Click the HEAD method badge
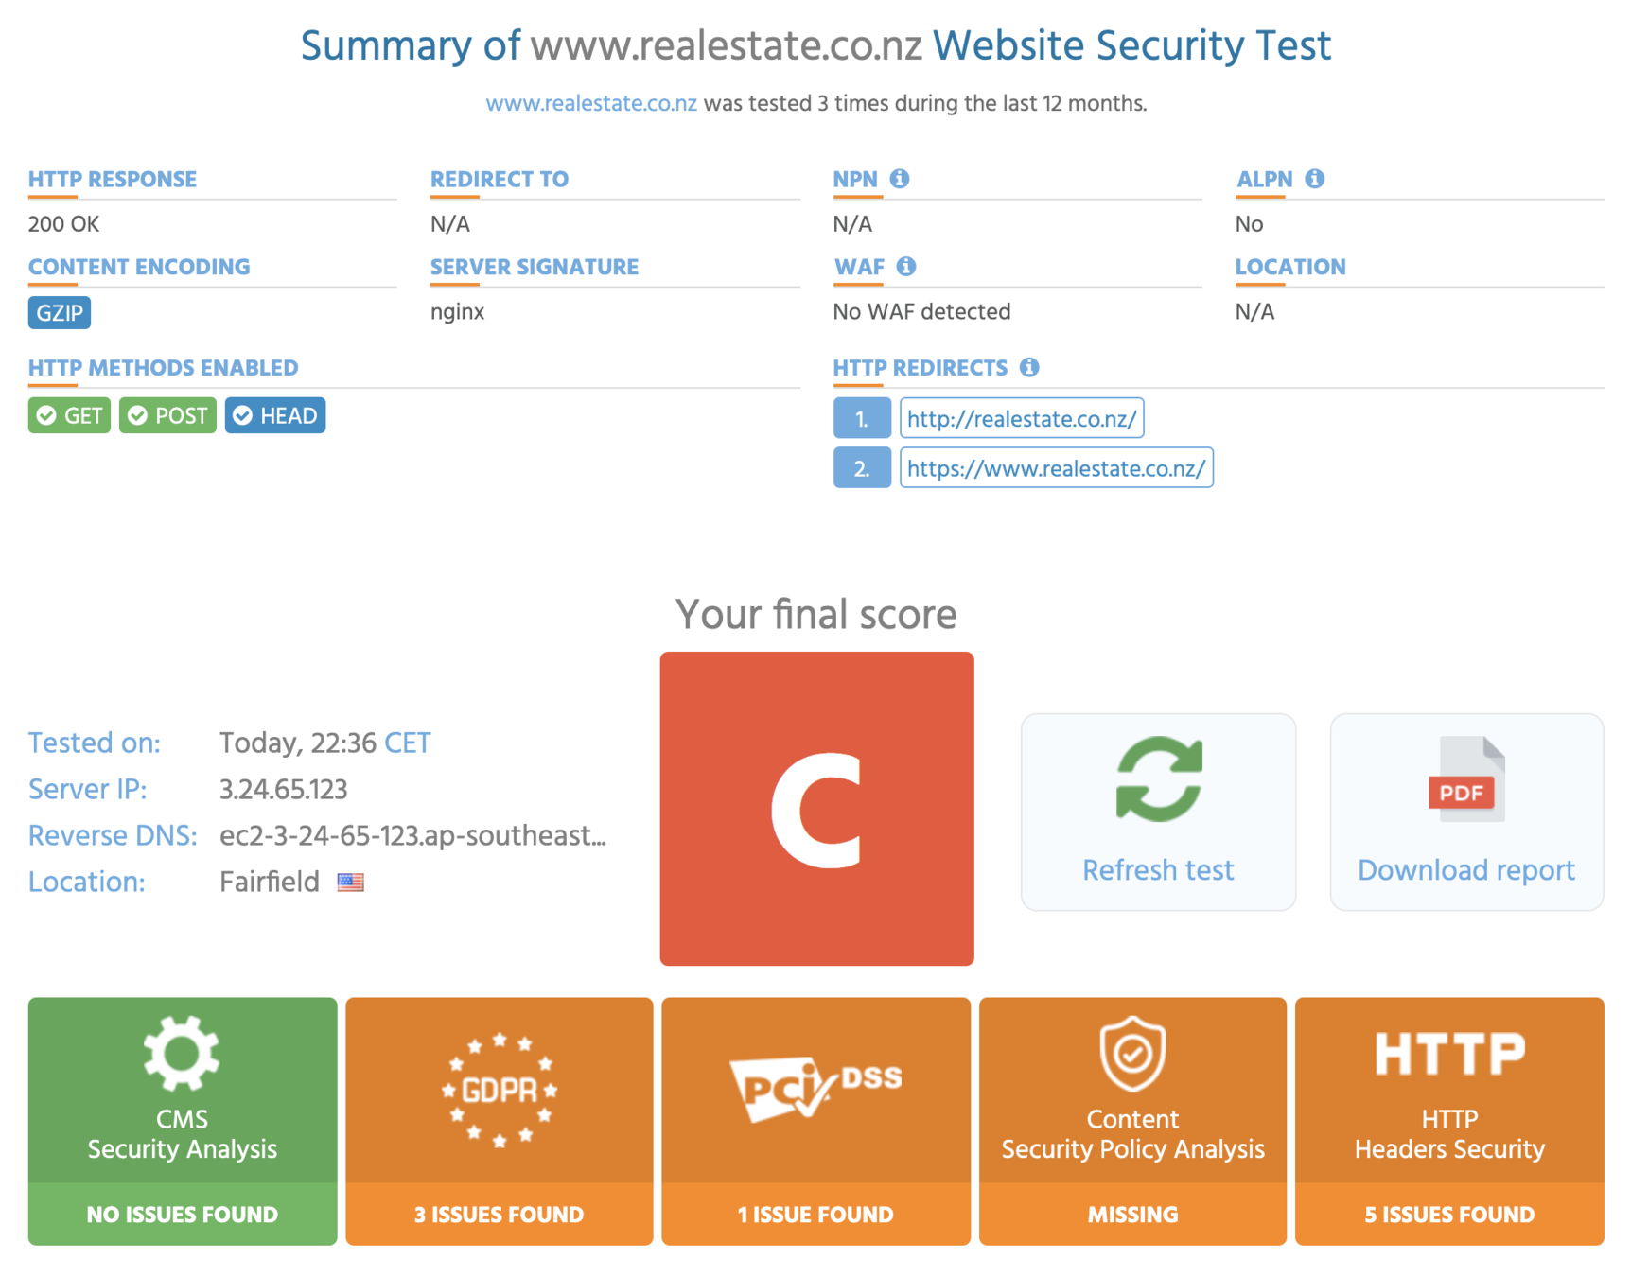The width and height of the screenshot is (1631, 1277). coord(275,415)
